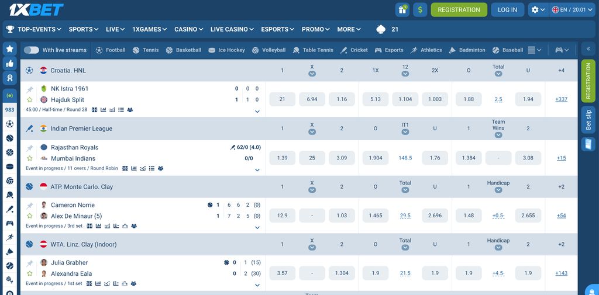This screenshot has width=599, height=295.
Task: Open the gift bonuses icon
Action: 402,9
